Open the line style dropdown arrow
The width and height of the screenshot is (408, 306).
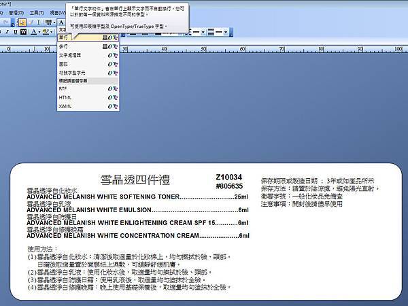(x=203, y=32)
